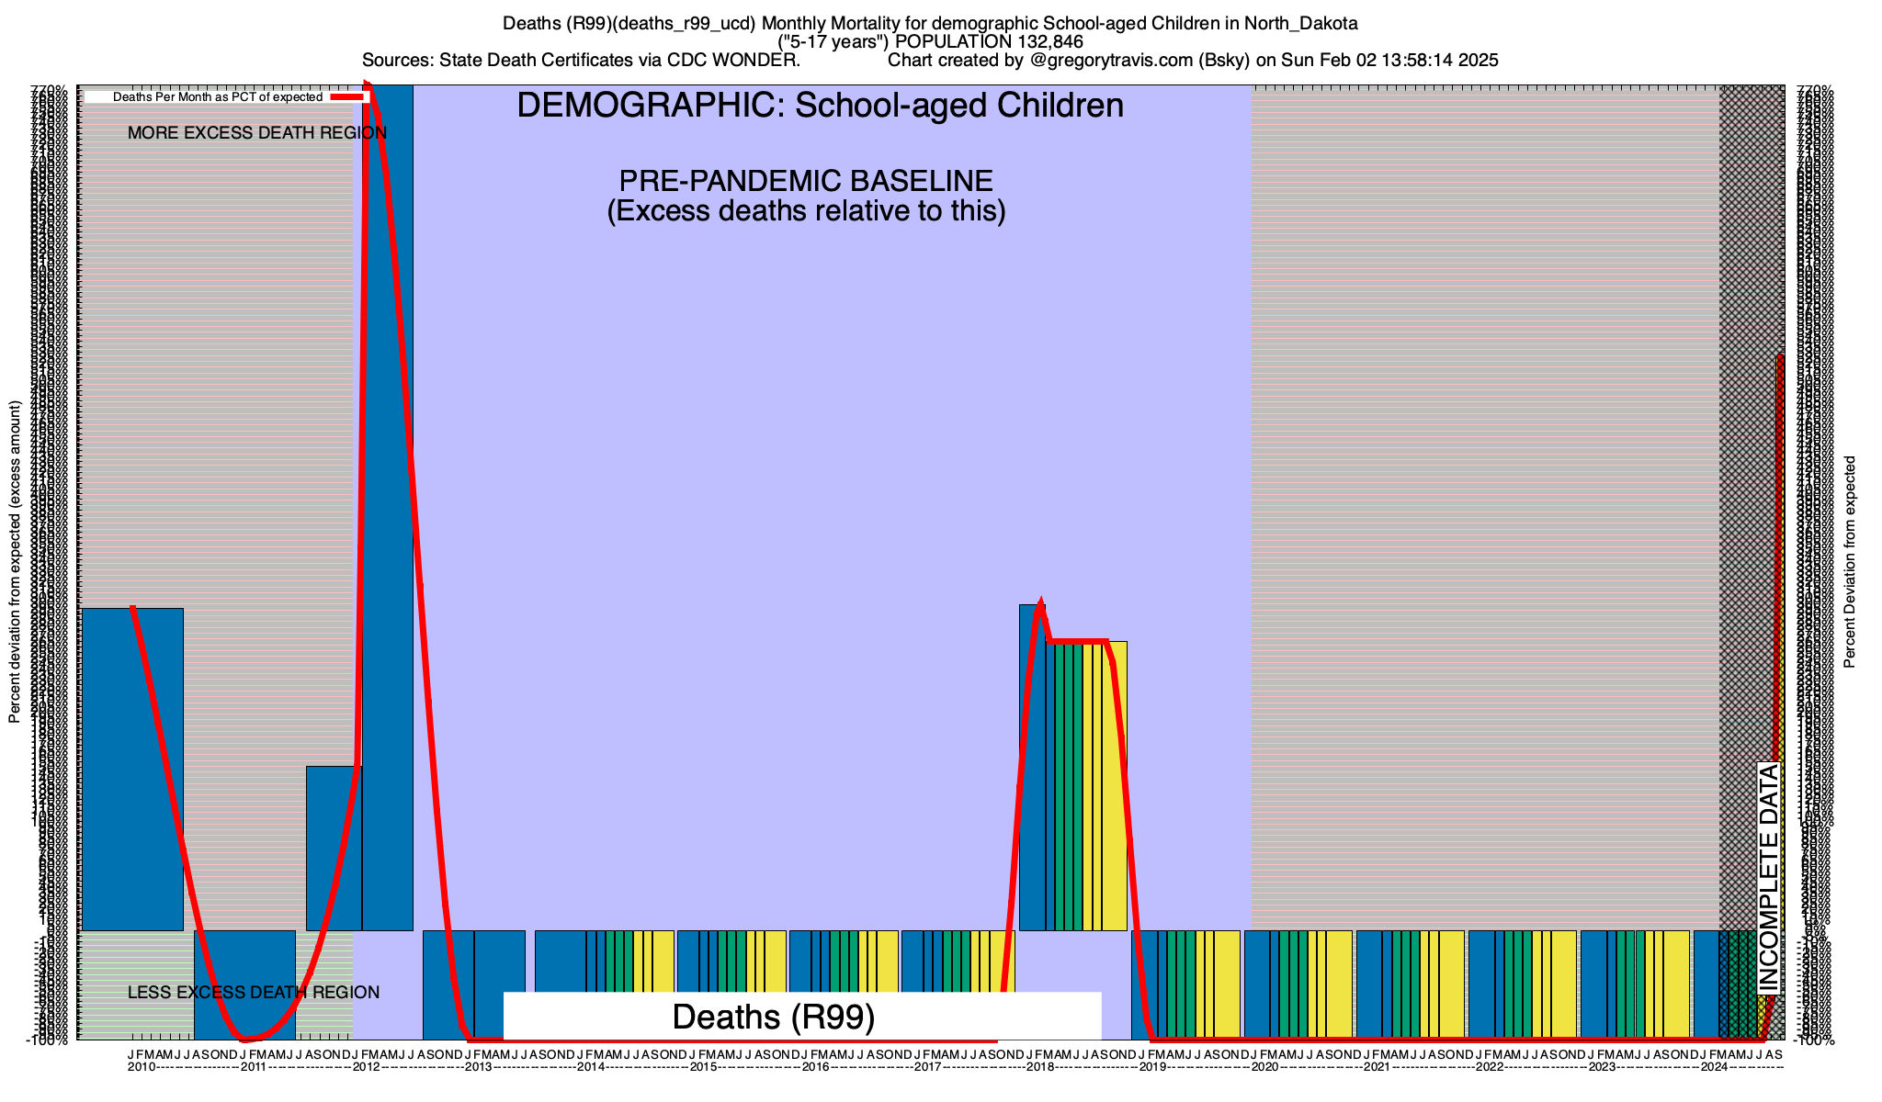Click the 'Deaths Per Month as PCT of expected' legend text
This screenshot has width=1882, height=1102.
[217, 97]
